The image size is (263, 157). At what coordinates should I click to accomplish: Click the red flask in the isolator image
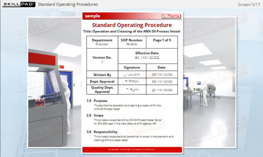click(40, 101)
